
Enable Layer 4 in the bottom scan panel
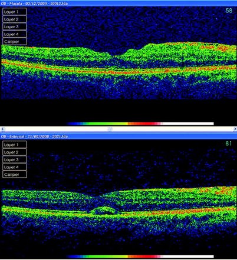15,167
